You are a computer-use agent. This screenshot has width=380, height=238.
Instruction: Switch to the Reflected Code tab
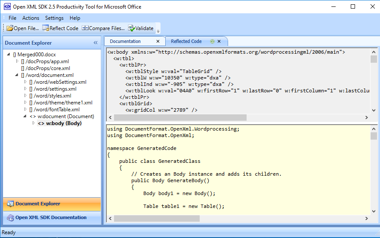tap(186, 41)
